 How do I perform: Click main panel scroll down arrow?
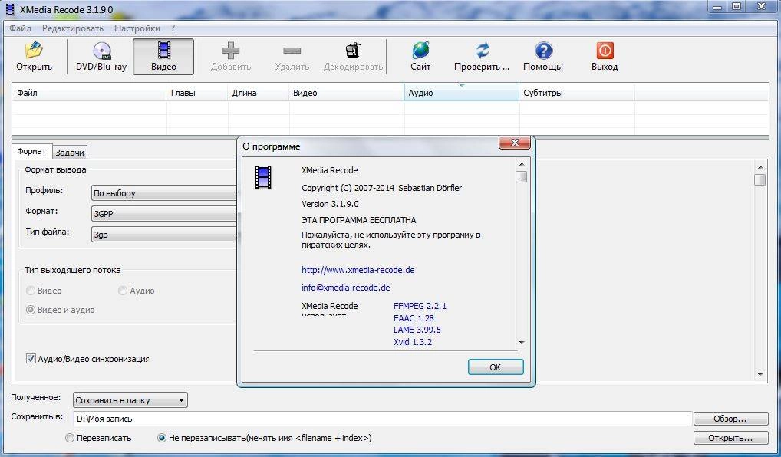(x=760, y=374)
